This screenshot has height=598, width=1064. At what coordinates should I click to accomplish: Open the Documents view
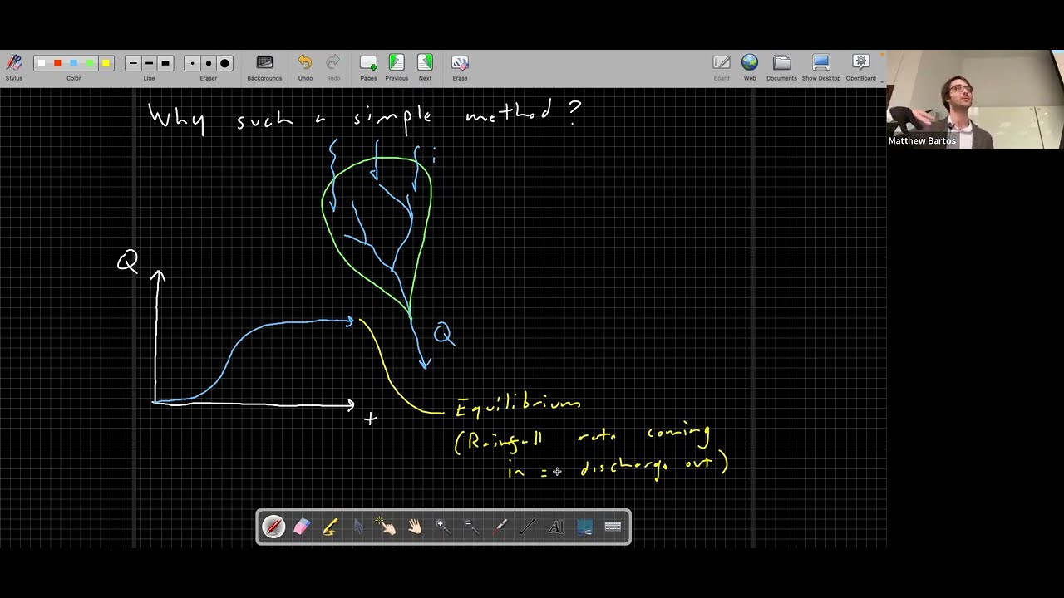click(x=781, y=66)
